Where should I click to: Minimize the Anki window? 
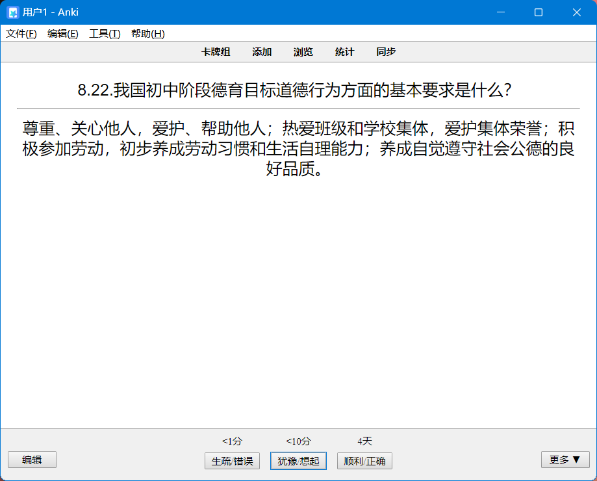point(501,12)
